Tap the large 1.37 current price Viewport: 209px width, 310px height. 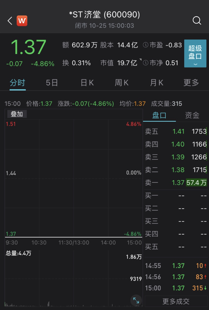click(x=28, y=47)
